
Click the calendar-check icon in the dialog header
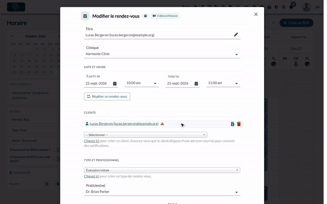click(x=85, y=16)
